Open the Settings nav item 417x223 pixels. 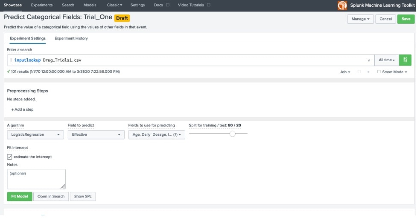point(137,5)
